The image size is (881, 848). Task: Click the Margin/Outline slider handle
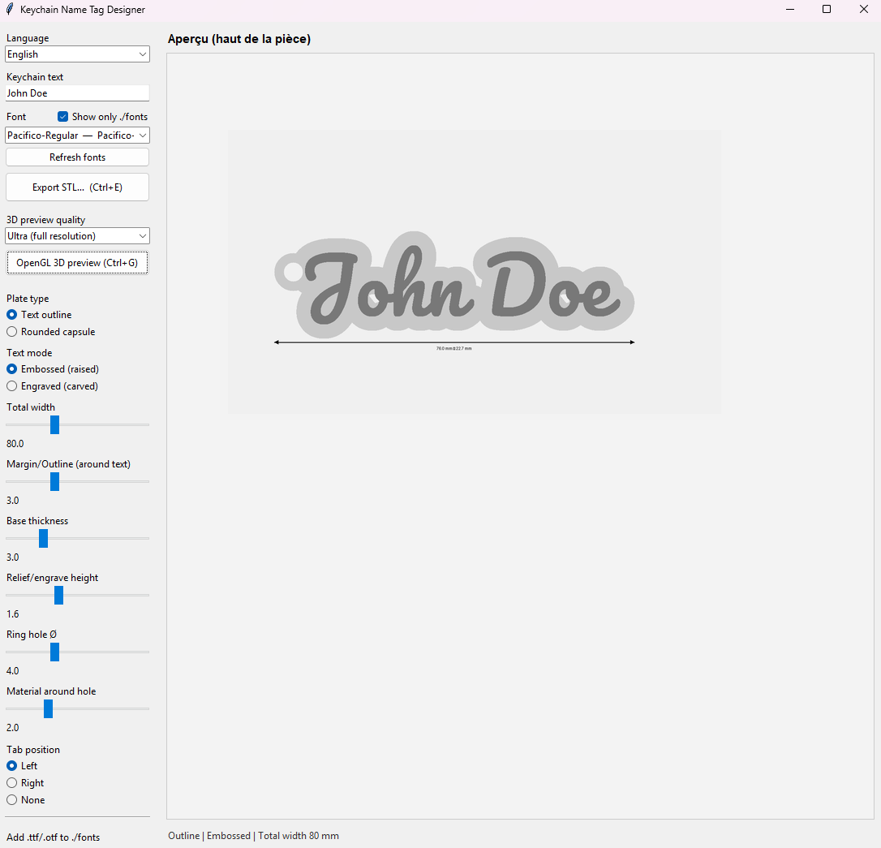[x=54, y=481]
